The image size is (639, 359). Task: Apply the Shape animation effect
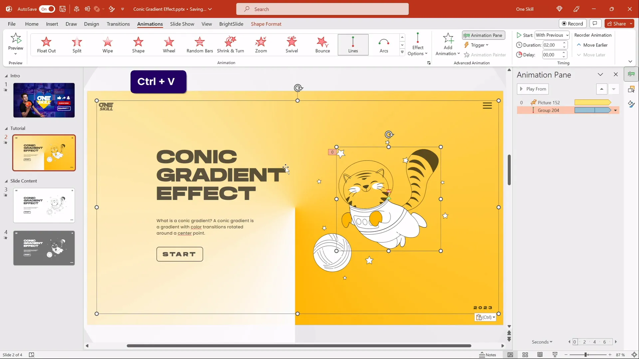tap(138, 45)
